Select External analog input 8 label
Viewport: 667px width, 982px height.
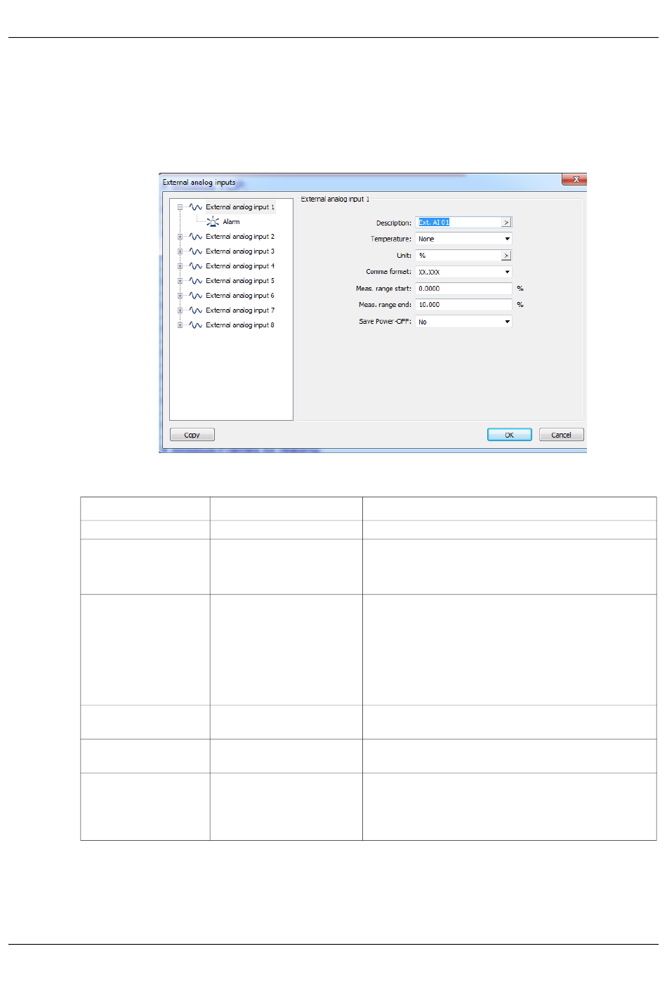click(x=240, y=325)
